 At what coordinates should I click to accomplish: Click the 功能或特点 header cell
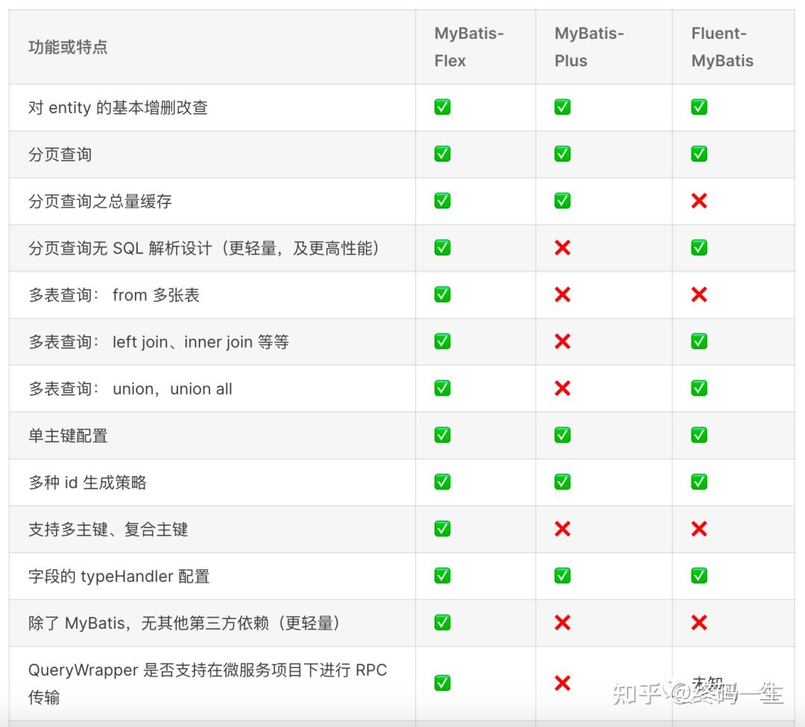coord(68,47)
